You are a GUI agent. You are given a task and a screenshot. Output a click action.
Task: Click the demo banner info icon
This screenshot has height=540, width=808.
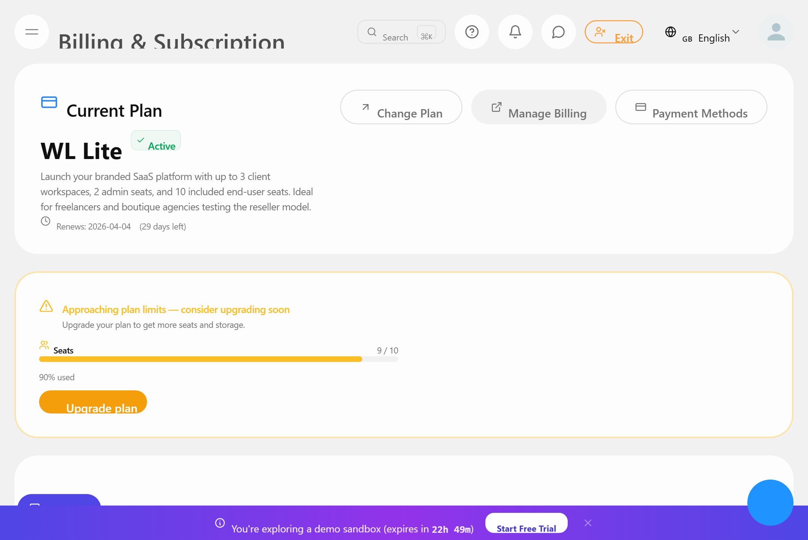pos(220,523)
